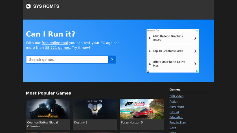Open the Counter-Strike game thumbnail
This screenshot has height=133, width=237.
point(48,109)
